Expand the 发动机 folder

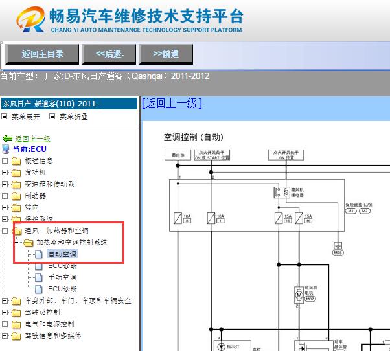(x=5, y=172)
